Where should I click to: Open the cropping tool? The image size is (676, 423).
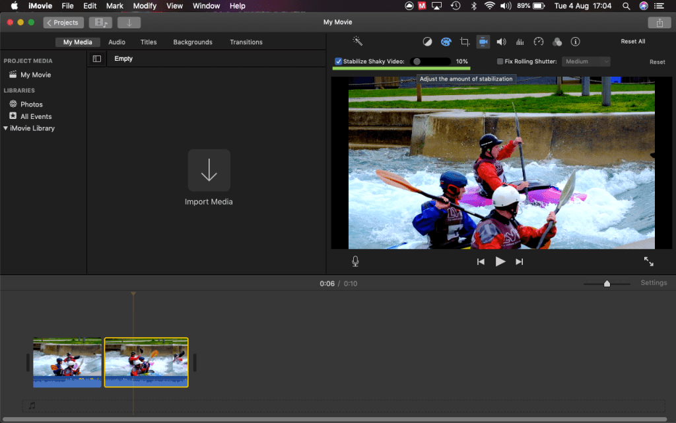click(464, 42)
